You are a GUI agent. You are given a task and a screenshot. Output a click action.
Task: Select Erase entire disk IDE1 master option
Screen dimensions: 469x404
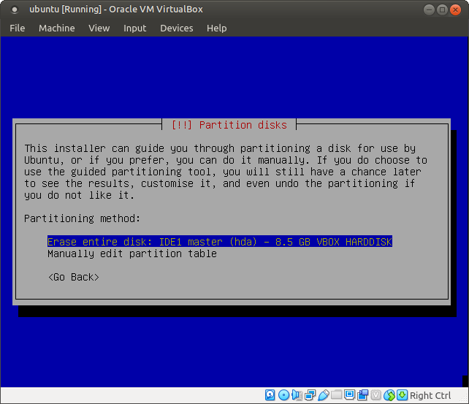(220, 241)
